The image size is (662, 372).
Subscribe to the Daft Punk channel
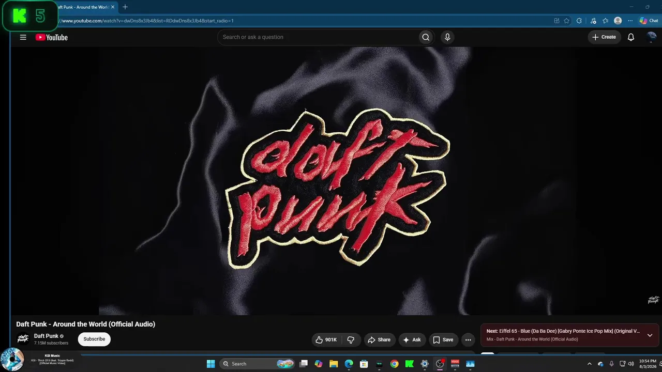94,339
